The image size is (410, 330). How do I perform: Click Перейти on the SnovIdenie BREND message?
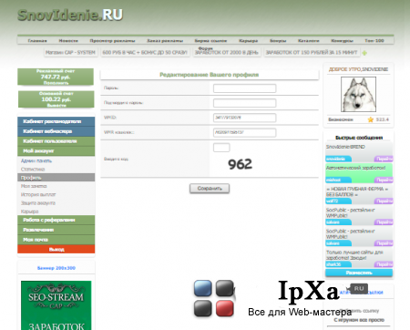[x=384, y=159]
